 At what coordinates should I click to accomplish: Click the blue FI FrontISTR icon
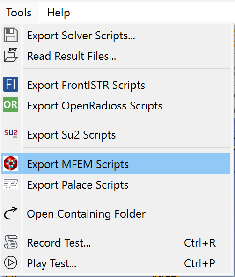click(11, 84)
